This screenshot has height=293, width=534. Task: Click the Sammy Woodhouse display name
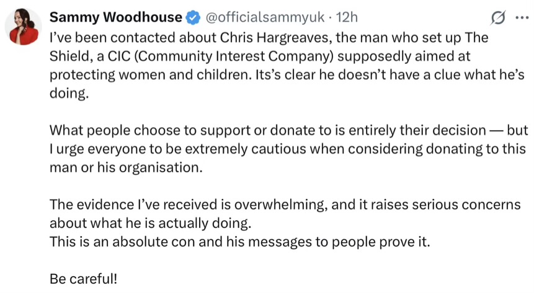click(116, 17)
